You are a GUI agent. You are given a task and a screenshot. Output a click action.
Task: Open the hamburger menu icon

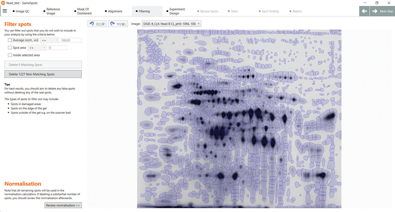tap(5, 11)
